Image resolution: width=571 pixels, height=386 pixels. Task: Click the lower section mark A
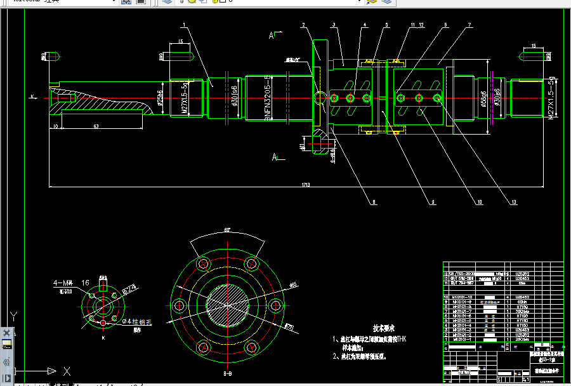pos(275,157)
